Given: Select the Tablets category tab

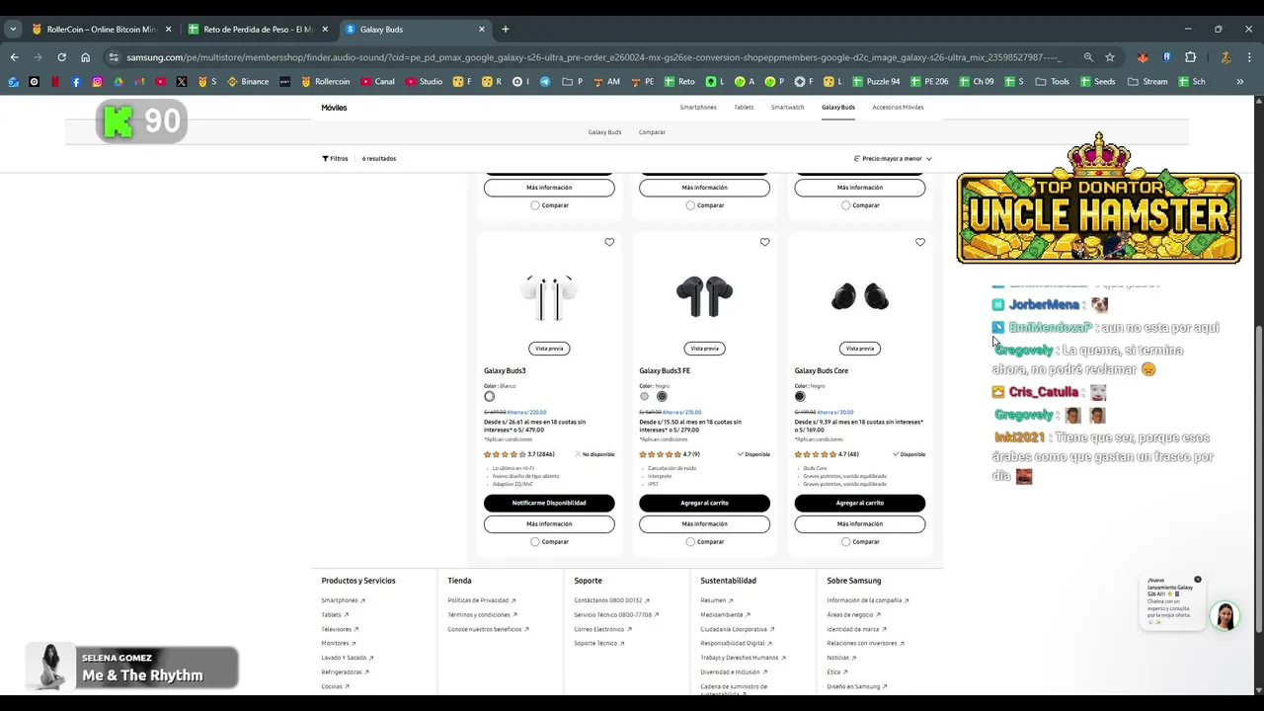Looking at the screenshot, I should [744, 107].
